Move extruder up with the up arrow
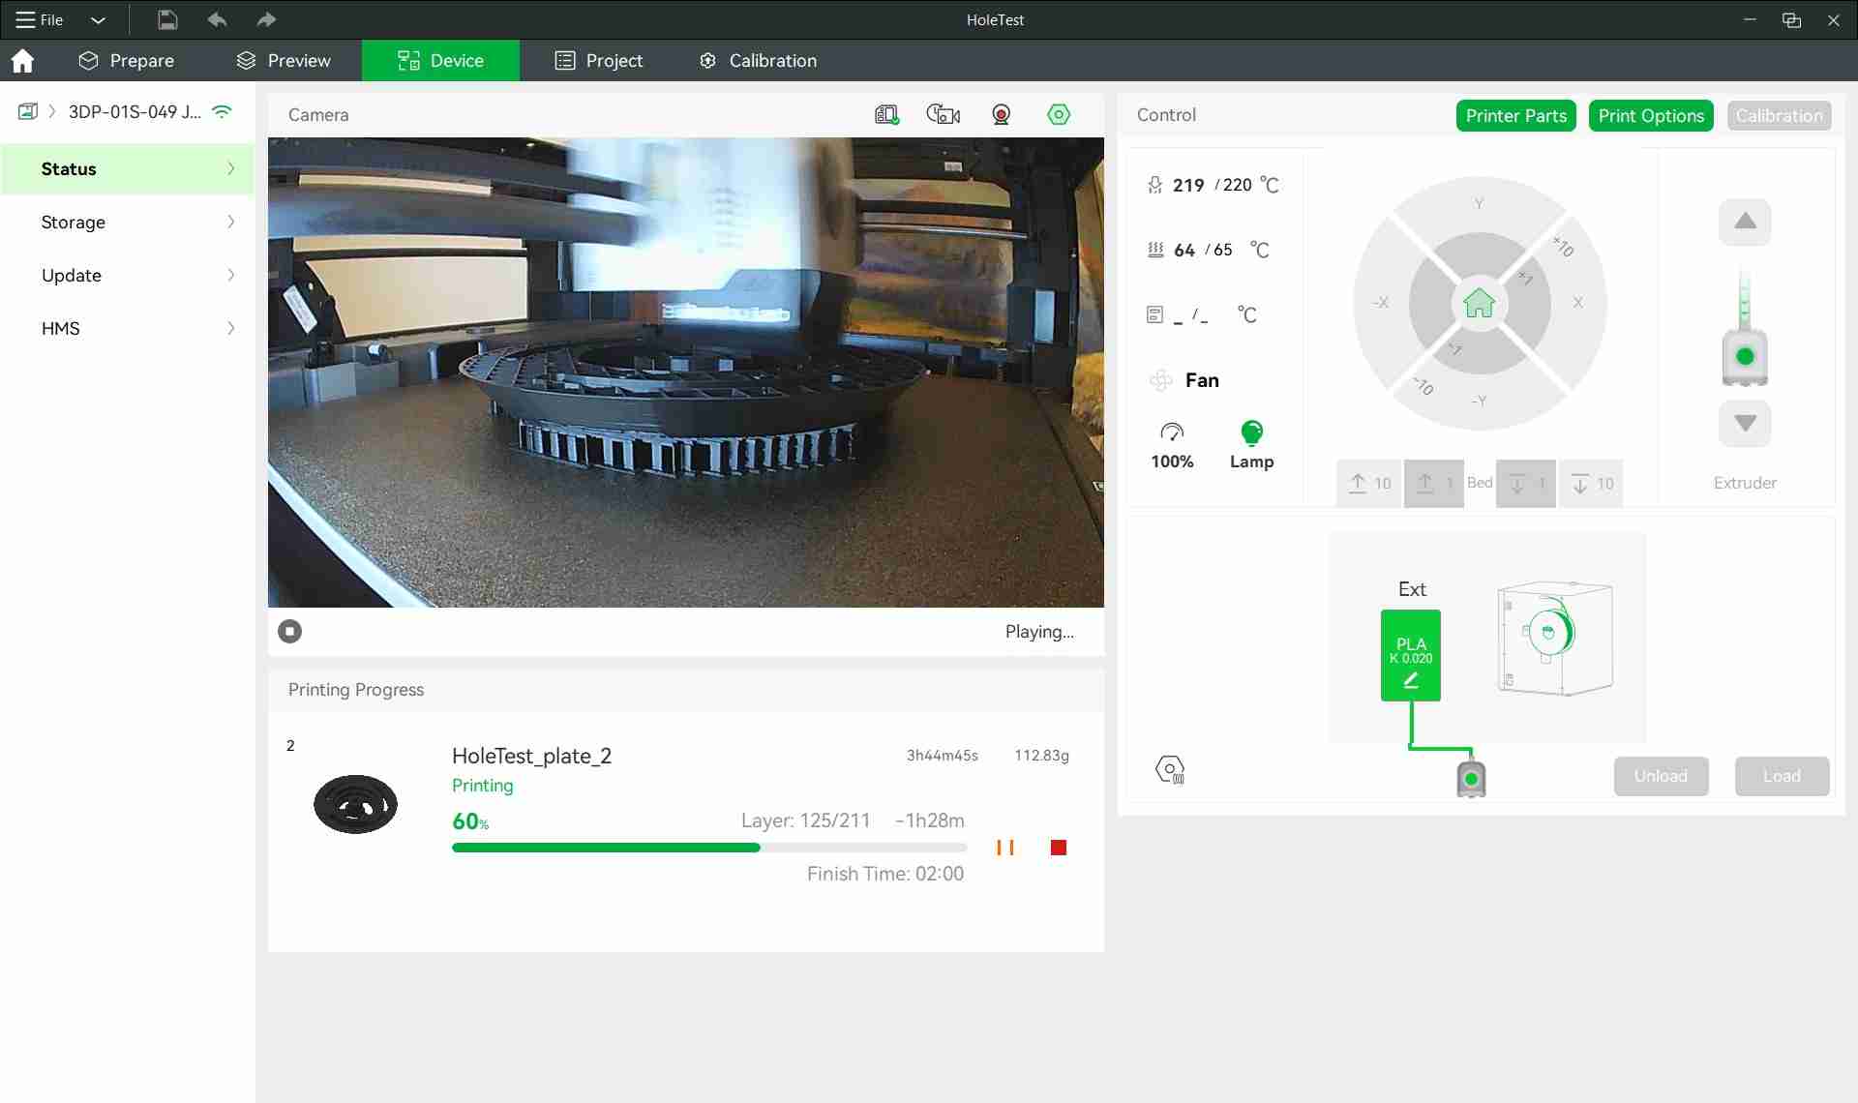 (x=1745, y=223)
